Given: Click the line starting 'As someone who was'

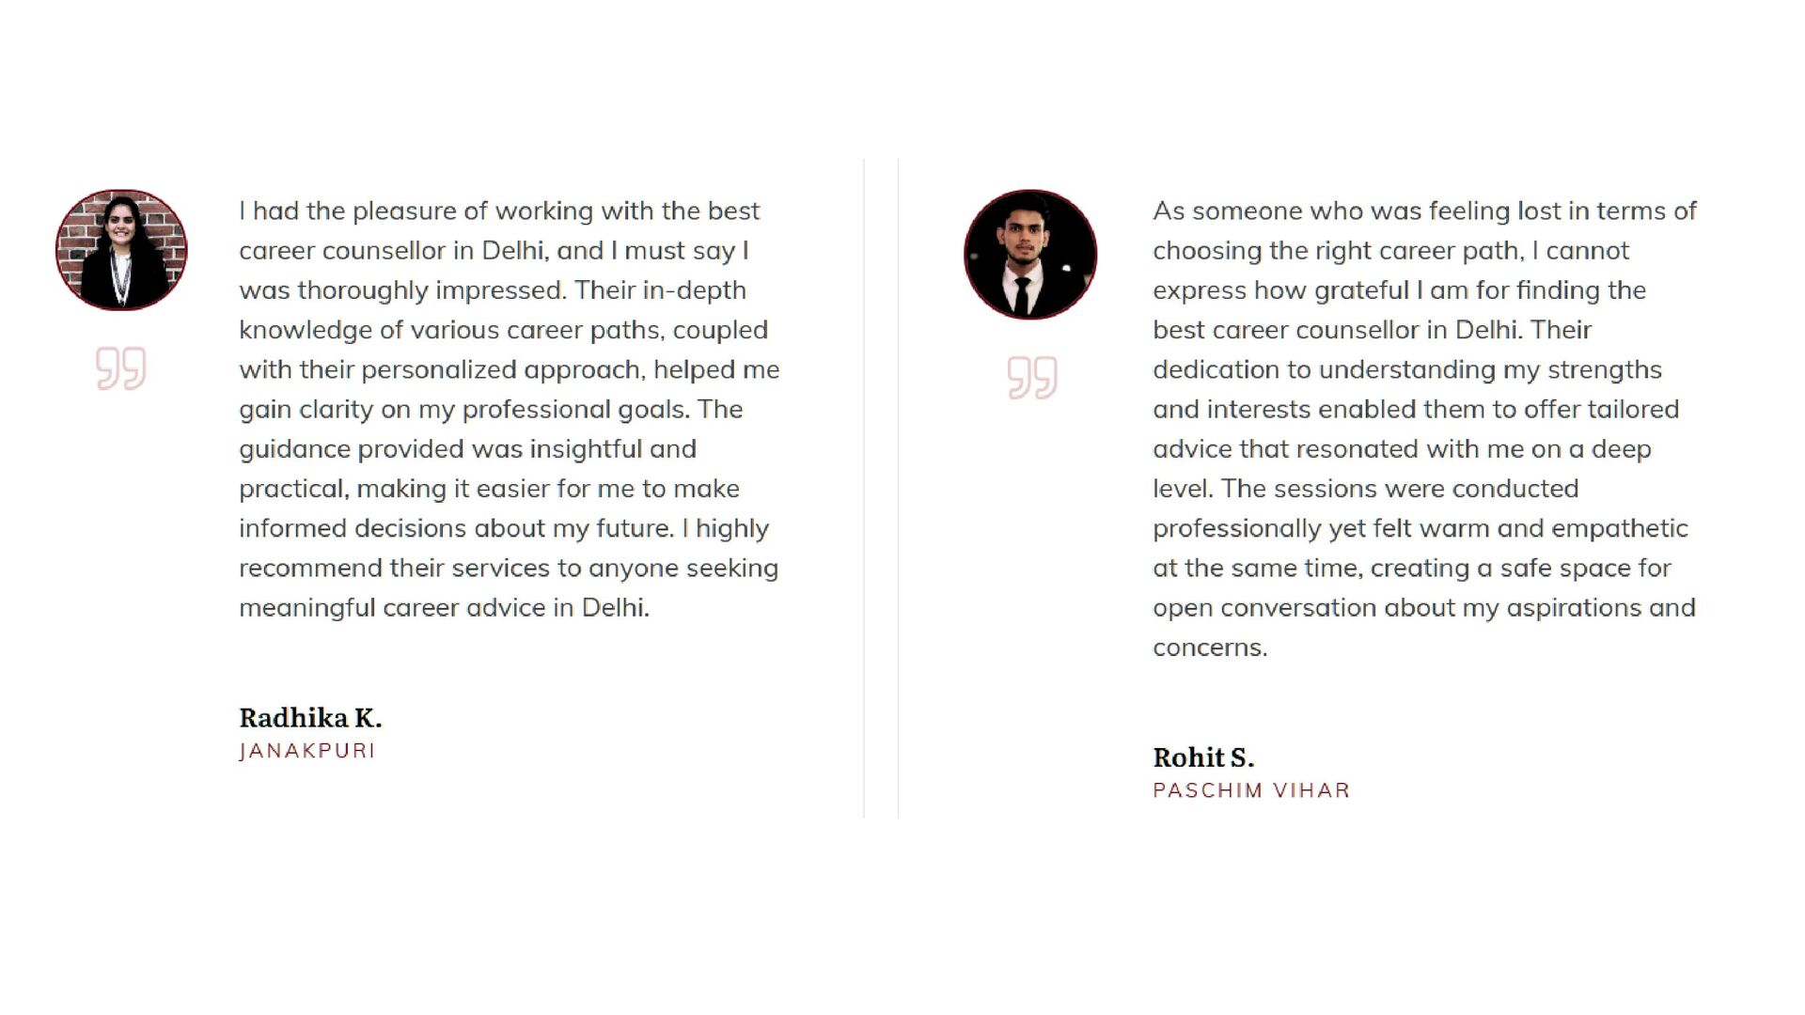Looking at the screenshot, I should 1424,211.
